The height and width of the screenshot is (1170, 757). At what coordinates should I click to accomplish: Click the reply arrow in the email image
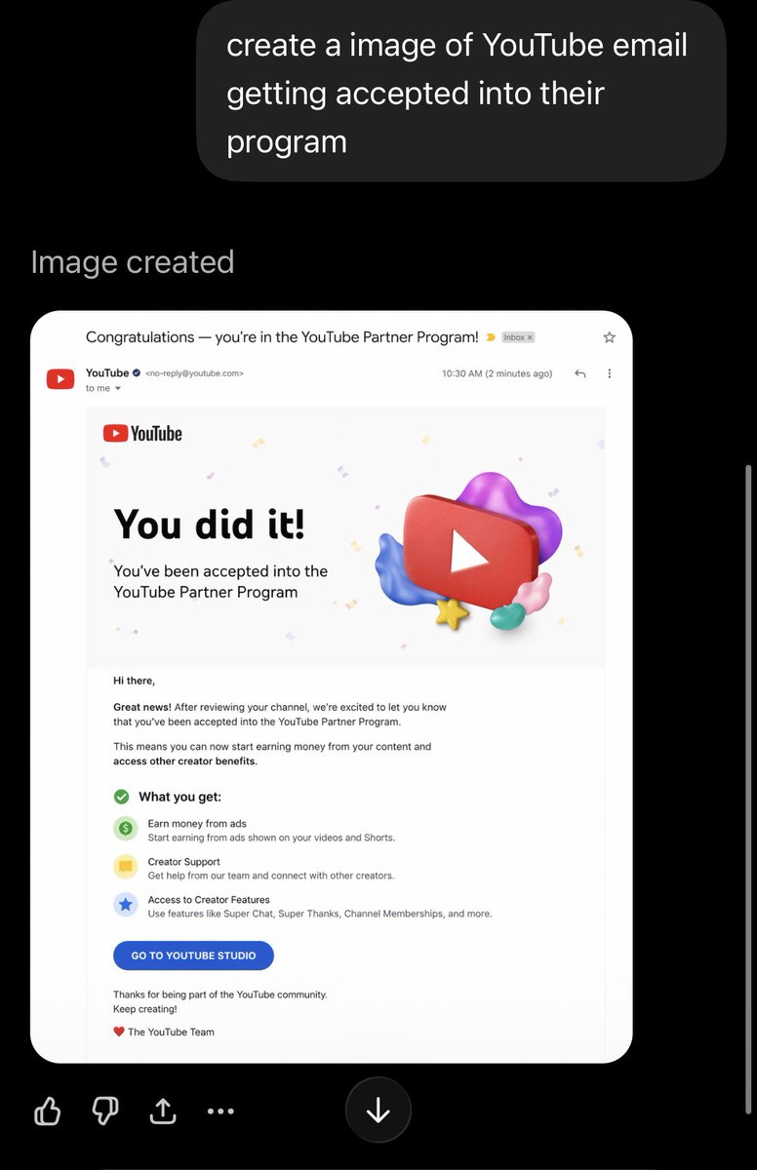tap(579, 373)
